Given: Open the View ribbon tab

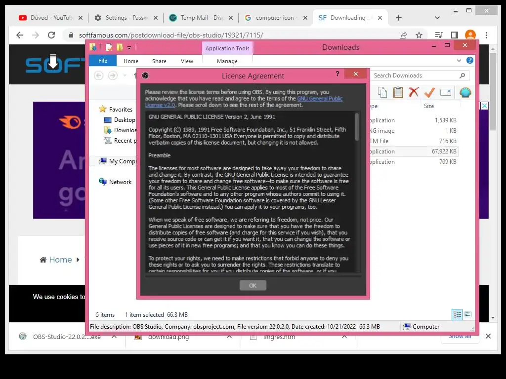Looking at the screenshot, I should click(x=187, y=61).
